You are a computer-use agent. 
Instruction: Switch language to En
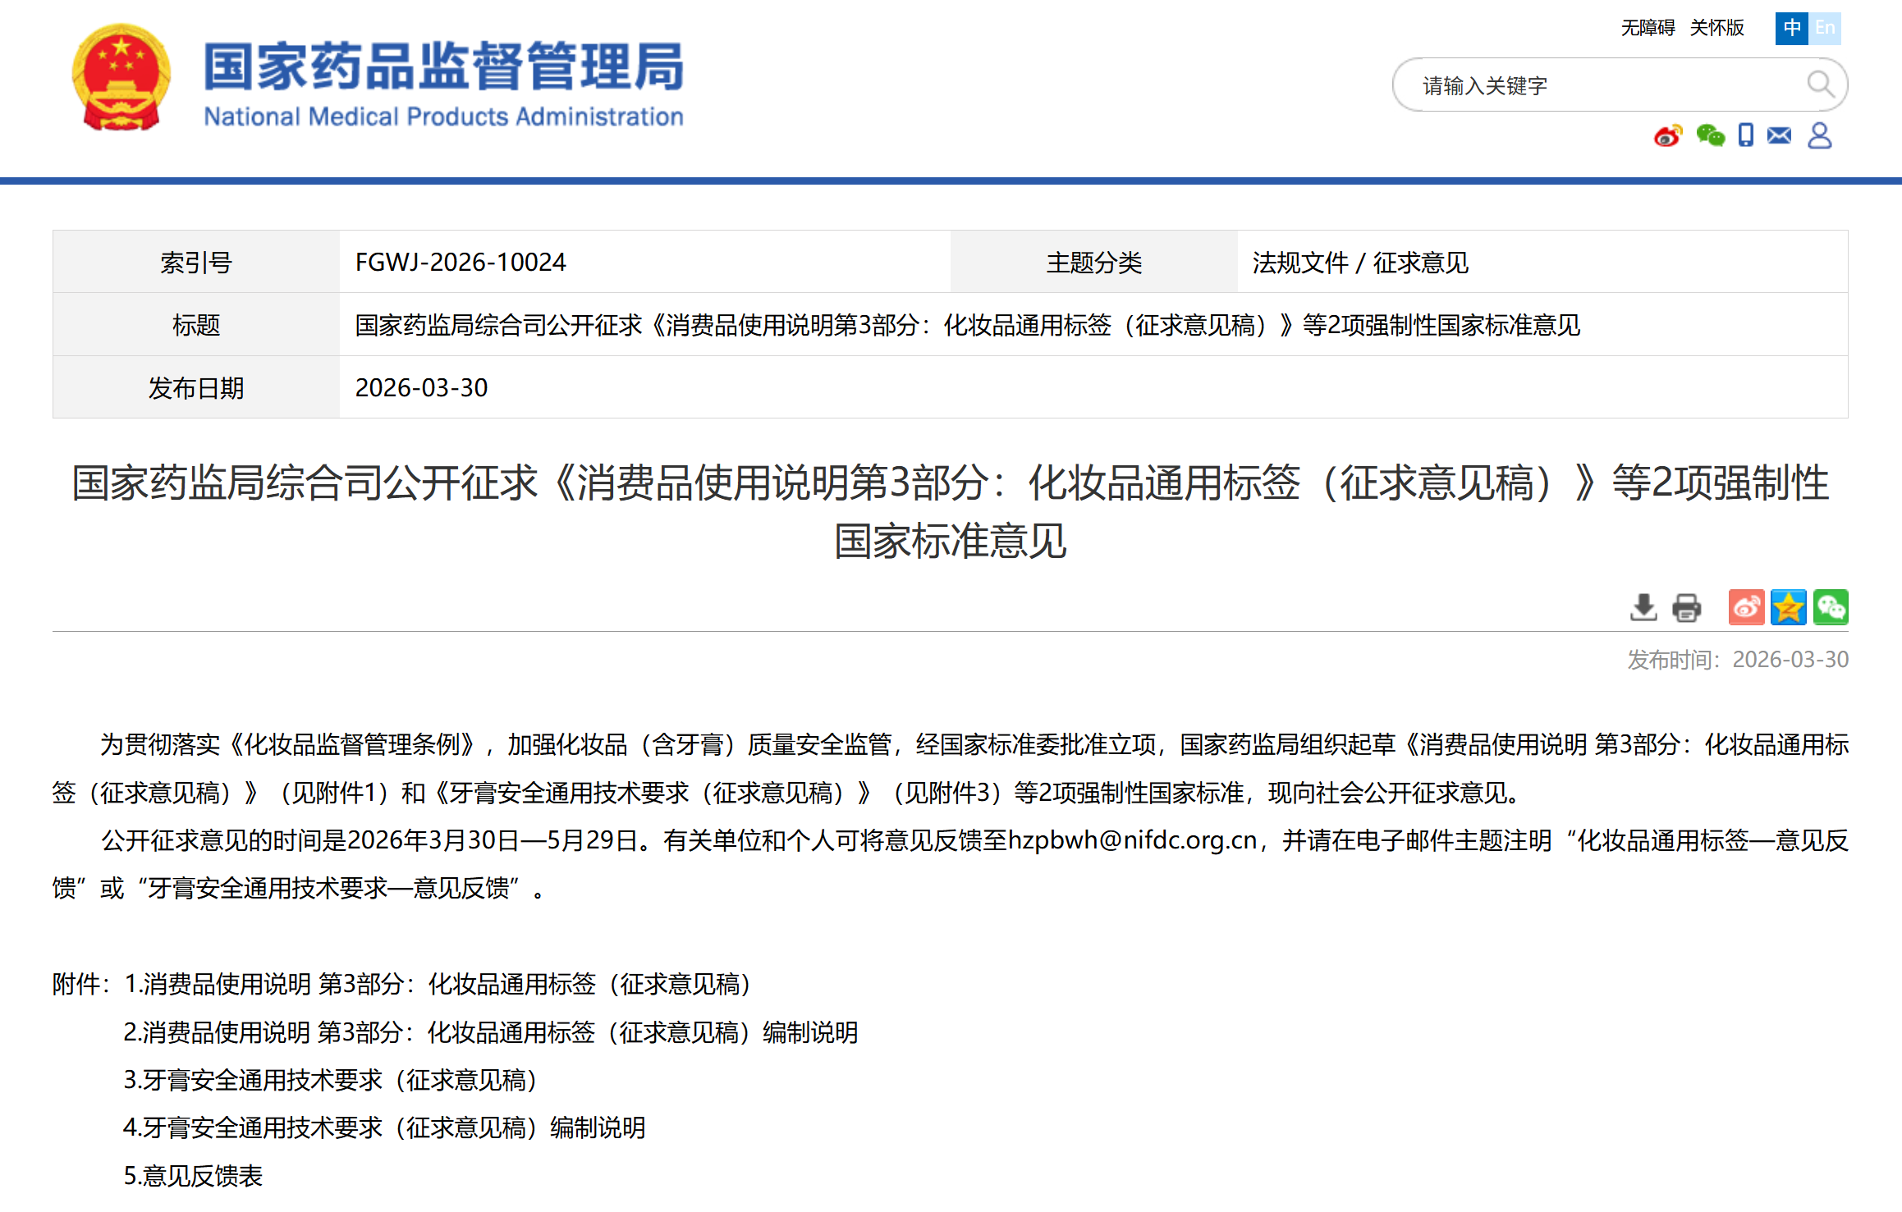pyautogui.click(x=1825, y=28)
